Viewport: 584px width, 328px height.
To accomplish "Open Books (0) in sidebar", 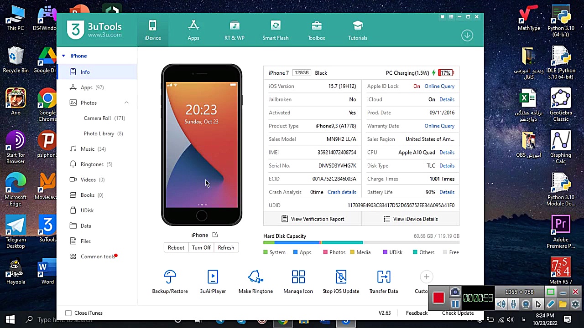I will pos(97,195).
